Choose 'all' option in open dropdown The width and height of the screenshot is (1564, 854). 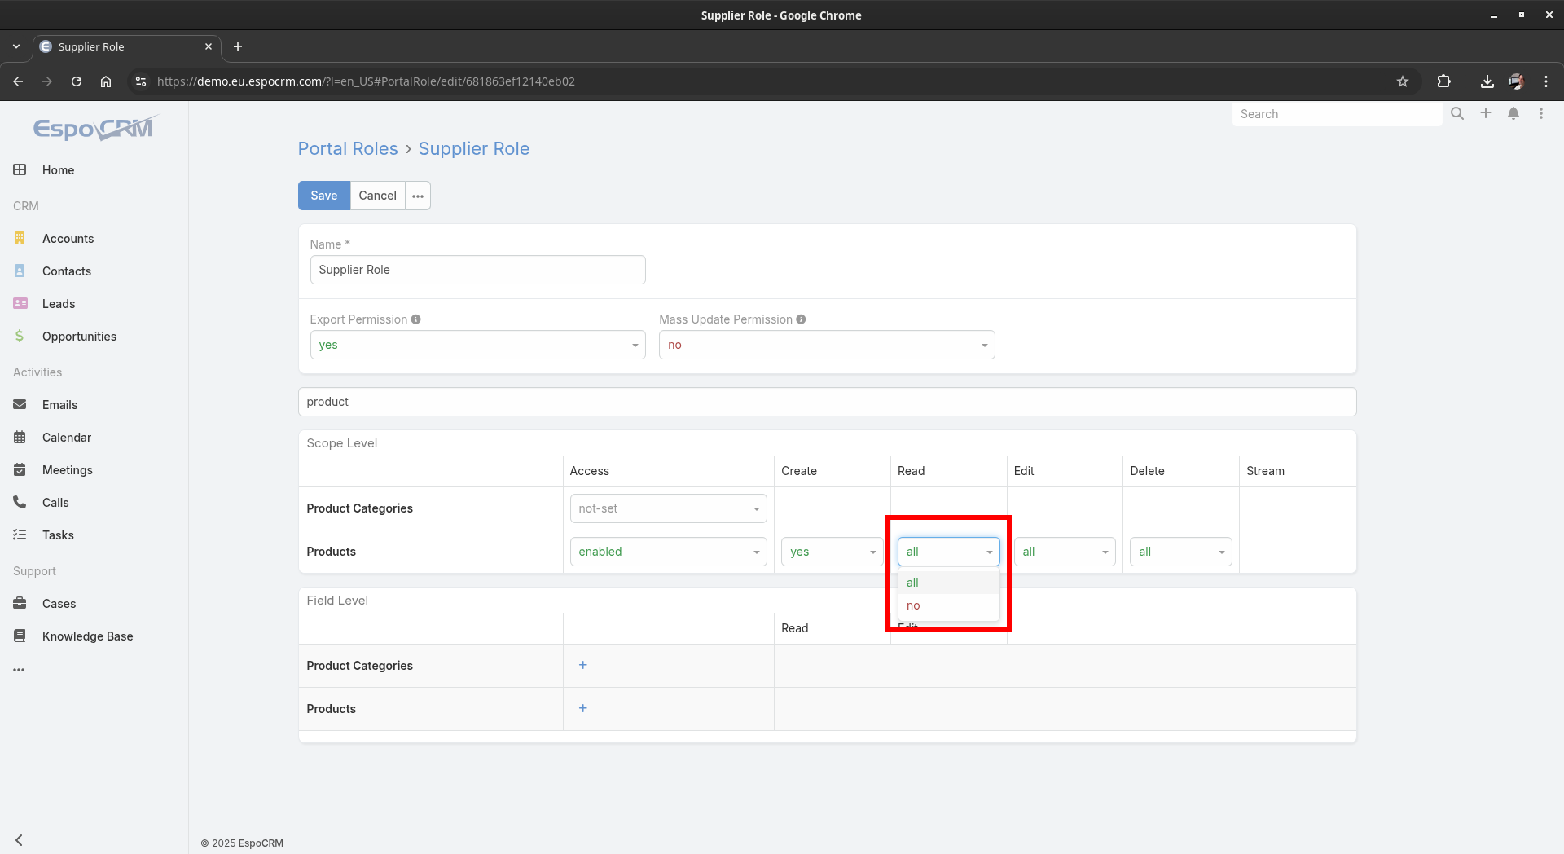(x=912, y=583)
